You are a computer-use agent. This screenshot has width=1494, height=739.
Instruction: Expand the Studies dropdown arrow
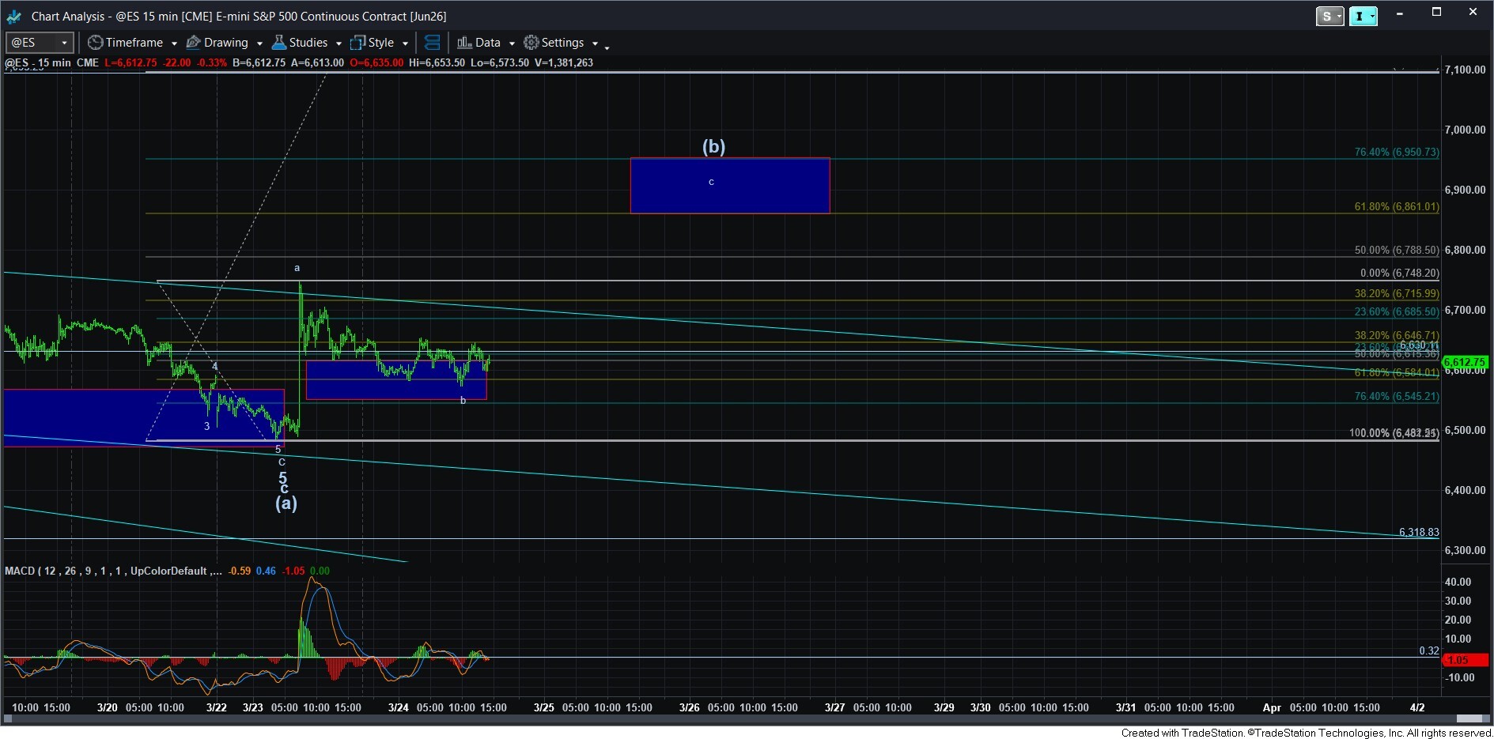pos(339,43)
